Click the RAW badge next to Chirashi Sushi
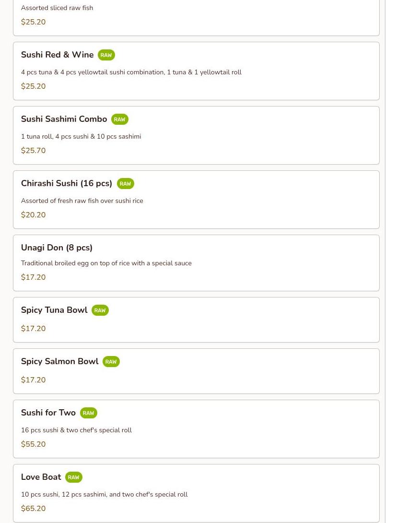This screenshot has height=523, width=395. [x=125, y=184]
